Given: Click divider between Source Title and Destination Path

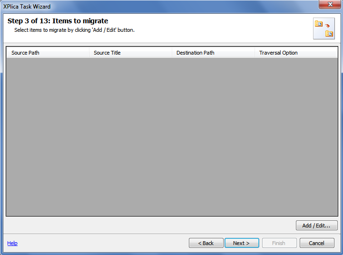Looking at the screenshot, I should coord(172,53).
